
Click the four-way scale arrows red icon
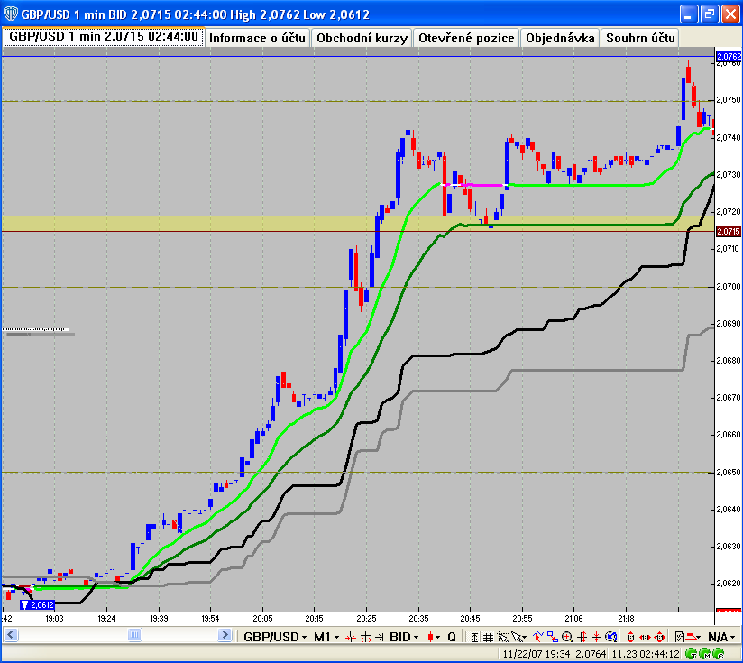[660, 638]
